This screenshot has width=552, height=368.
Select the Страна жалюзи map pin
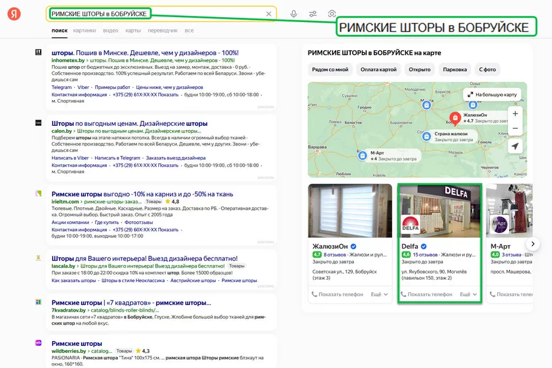click(x=426, y=136)
